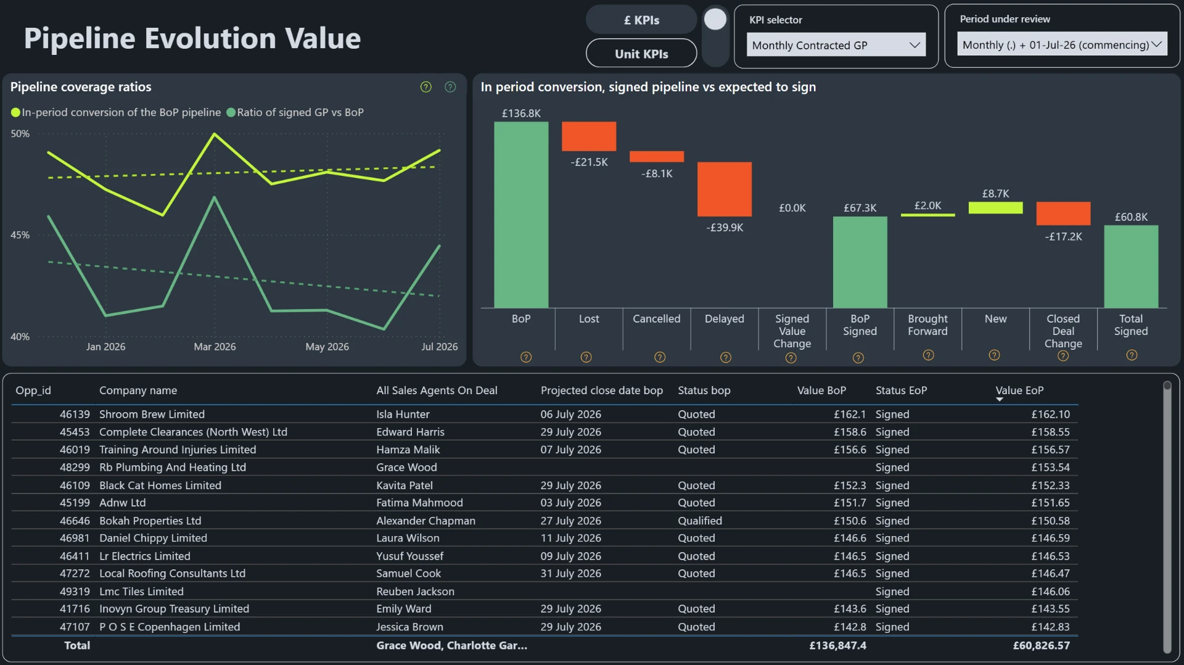Viewport: 1184px width, 665px height.
Task: Select the Total Signed £60.8K bar
Action: coord(1131,266)
